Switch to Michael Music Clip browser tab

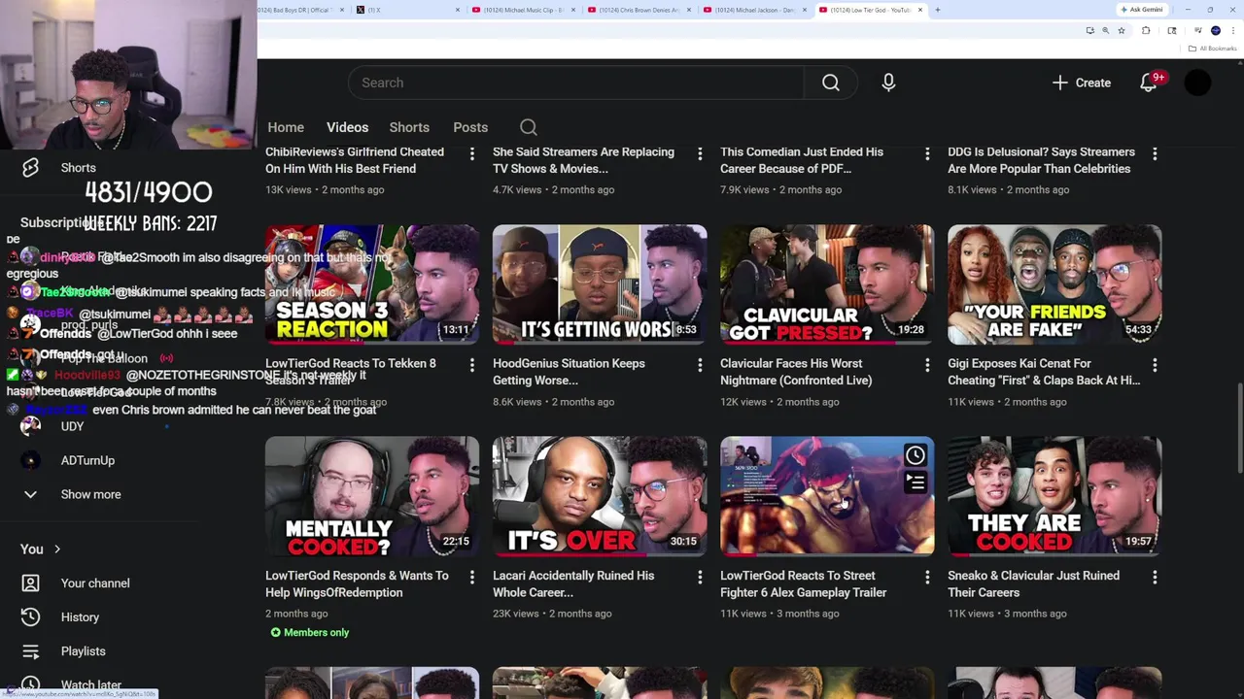(x=524, y=10)
